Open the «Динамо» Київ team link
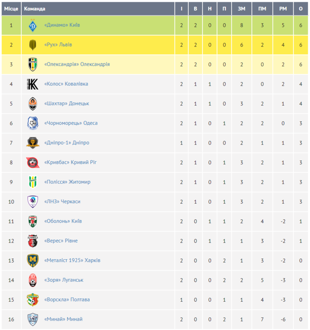This screenshot has width=310, height=330. (x=62, y=26)
